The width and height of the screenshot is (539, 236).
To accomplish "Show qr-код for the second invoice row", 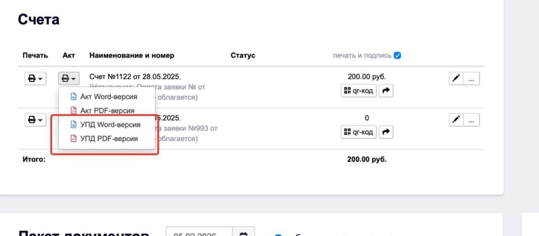I will click(358, 132).
